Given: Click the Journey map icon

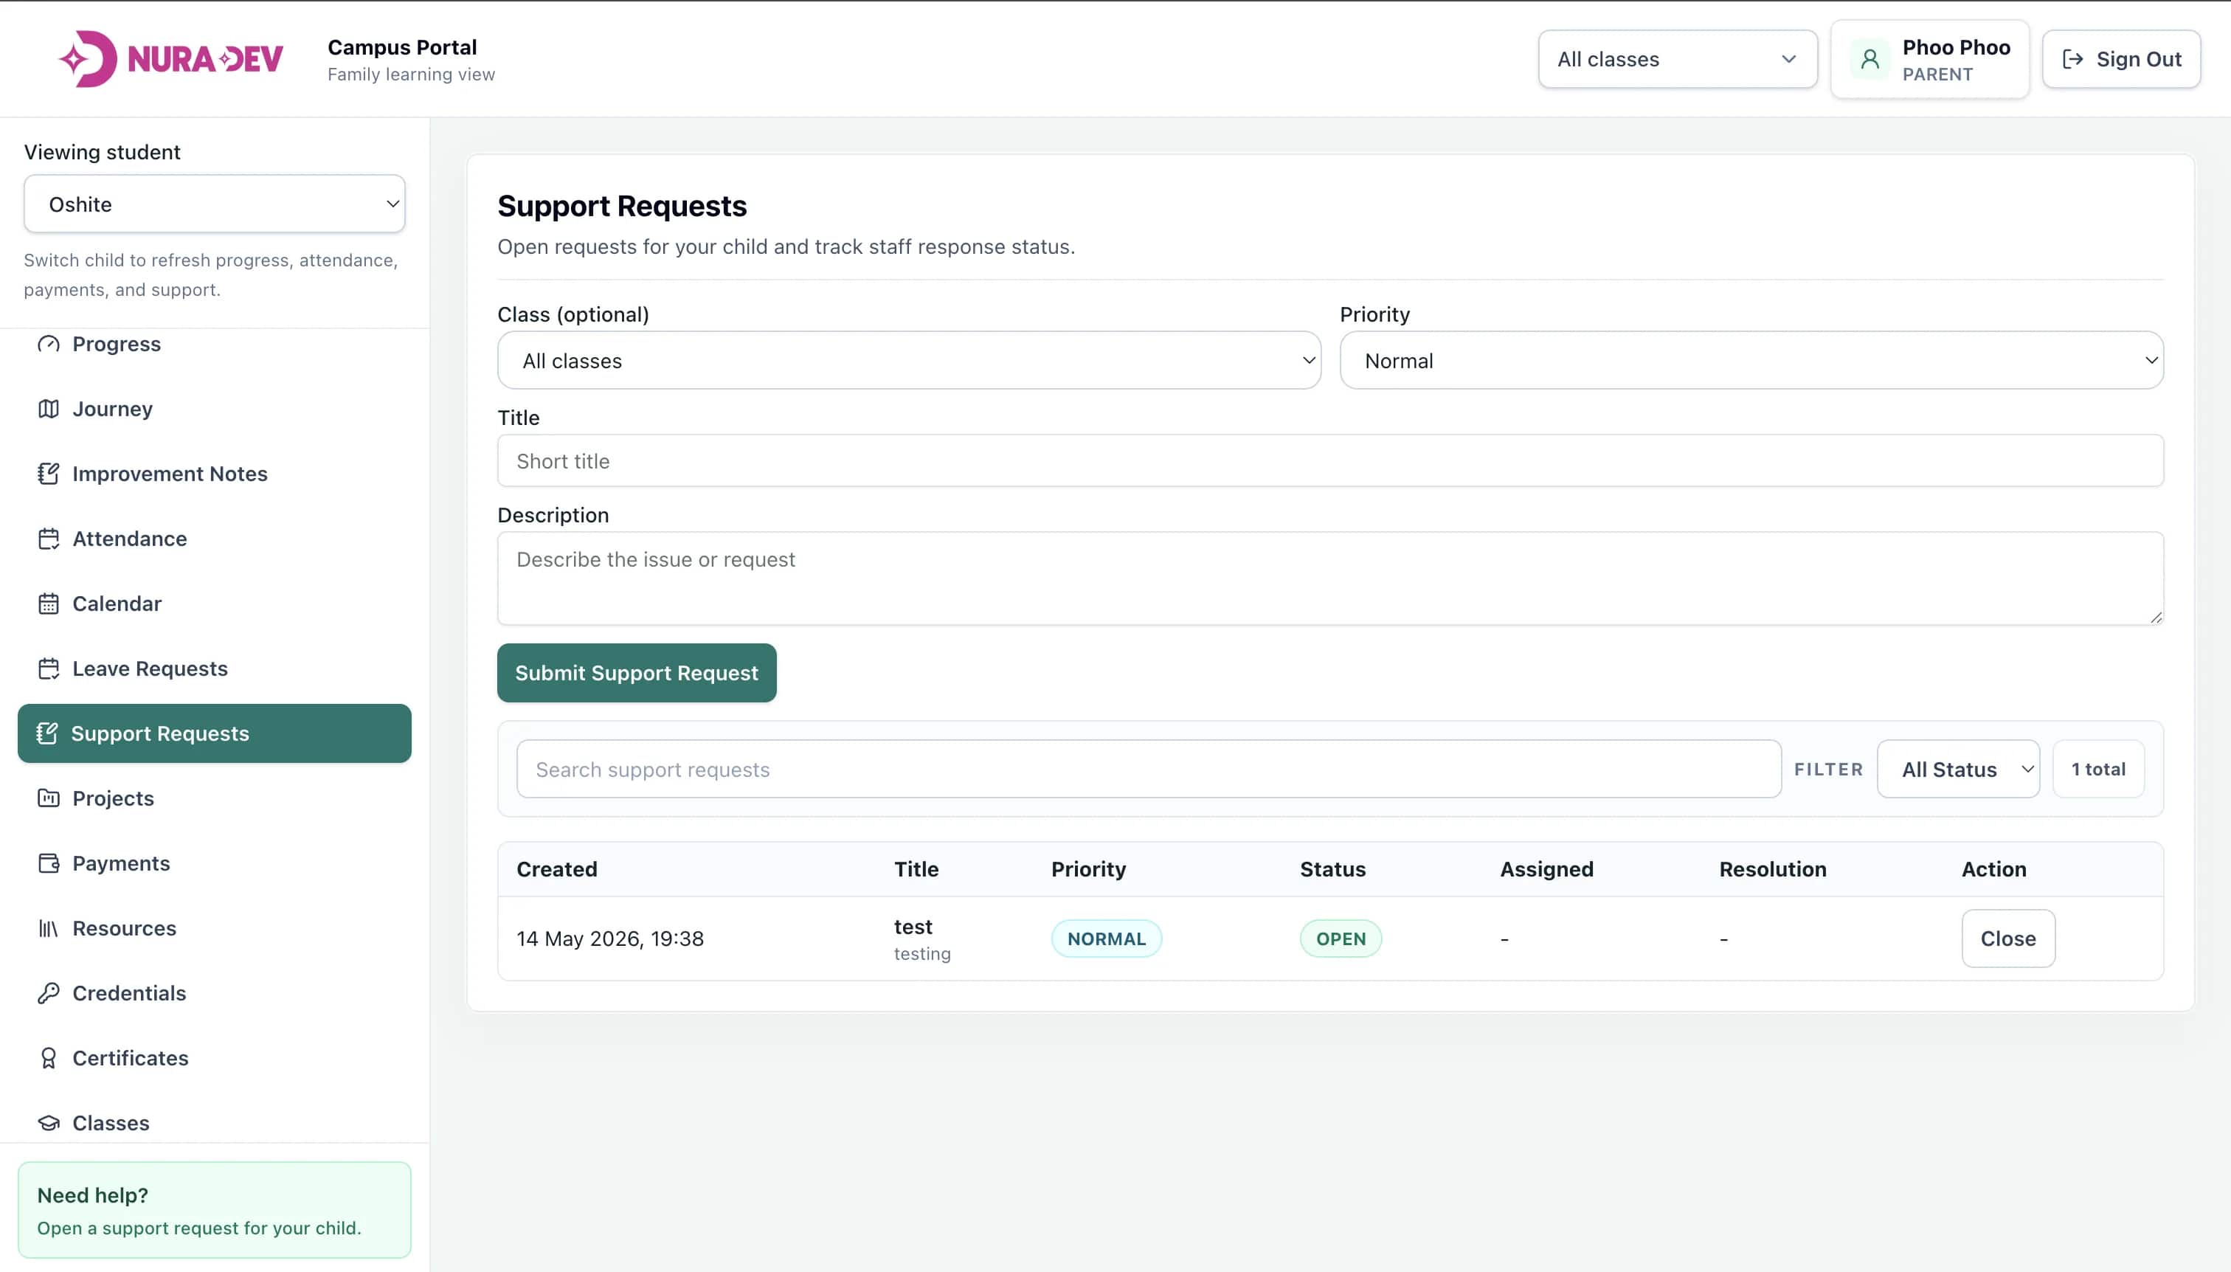Looking at the screenshot, I should tap(49, 409).
